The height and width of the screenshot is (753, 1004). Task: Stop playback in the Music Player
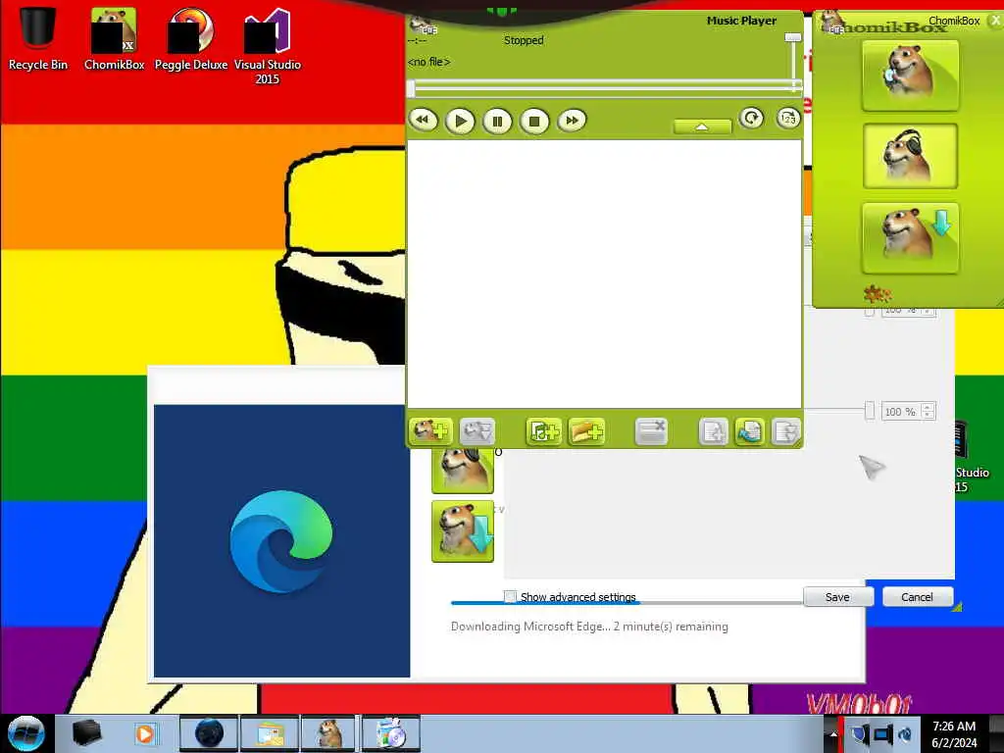534,121
